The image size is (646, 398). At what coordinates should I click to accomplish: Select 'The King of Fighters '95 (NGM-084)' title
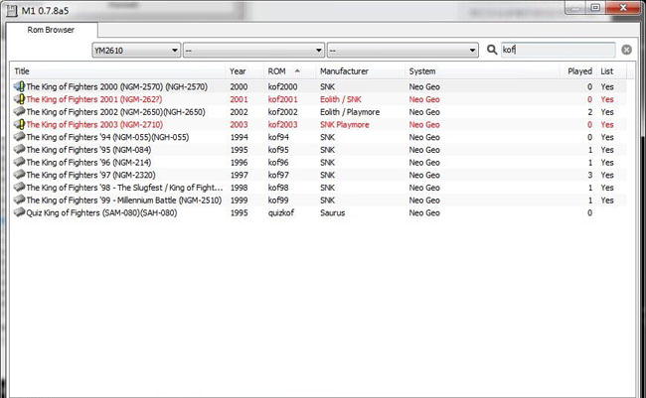tap(88, 150)
